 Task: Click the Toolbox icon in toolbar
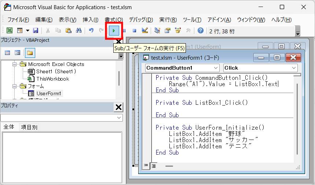(188, 30)
